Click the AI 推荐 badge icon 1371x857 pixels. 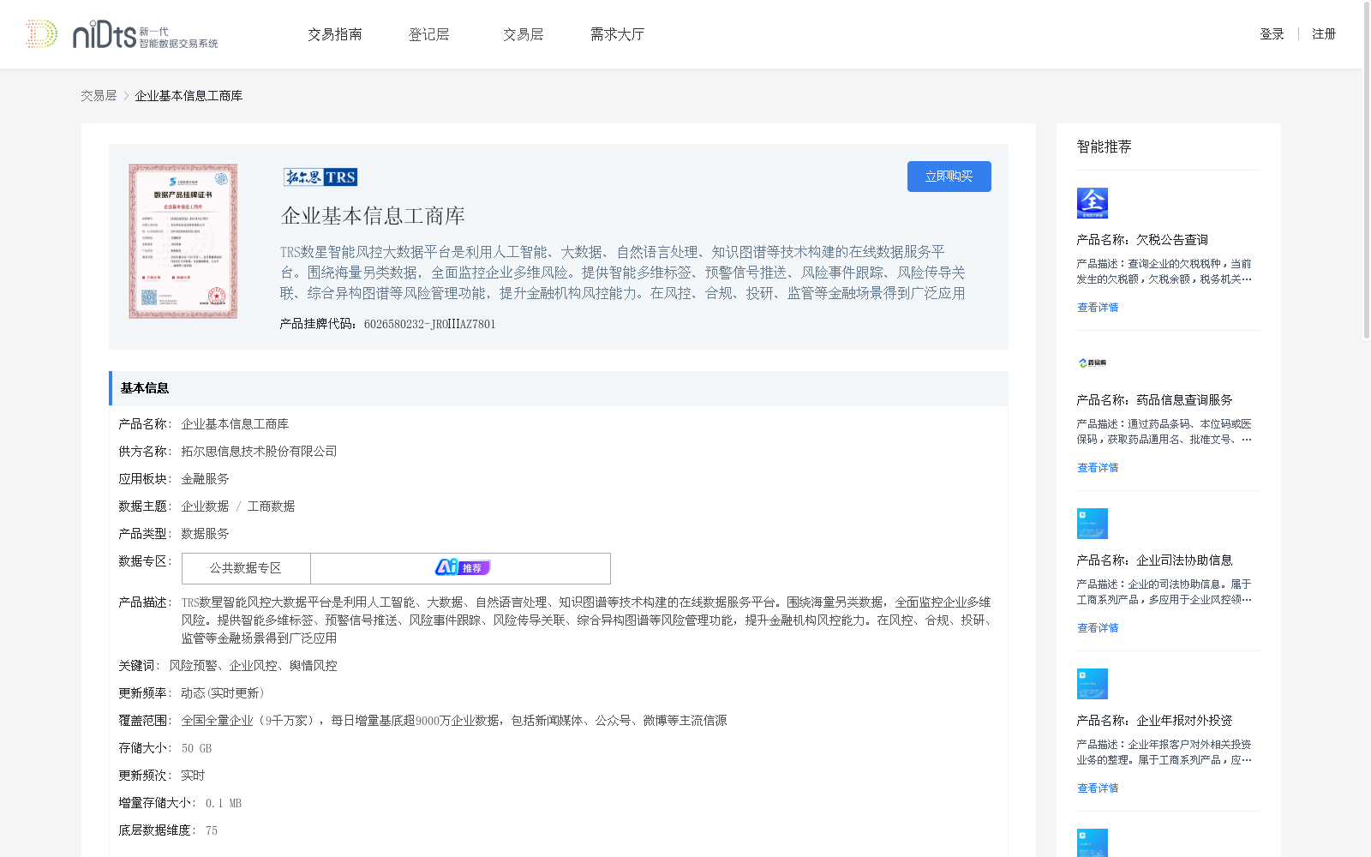(x=462, y=567)
